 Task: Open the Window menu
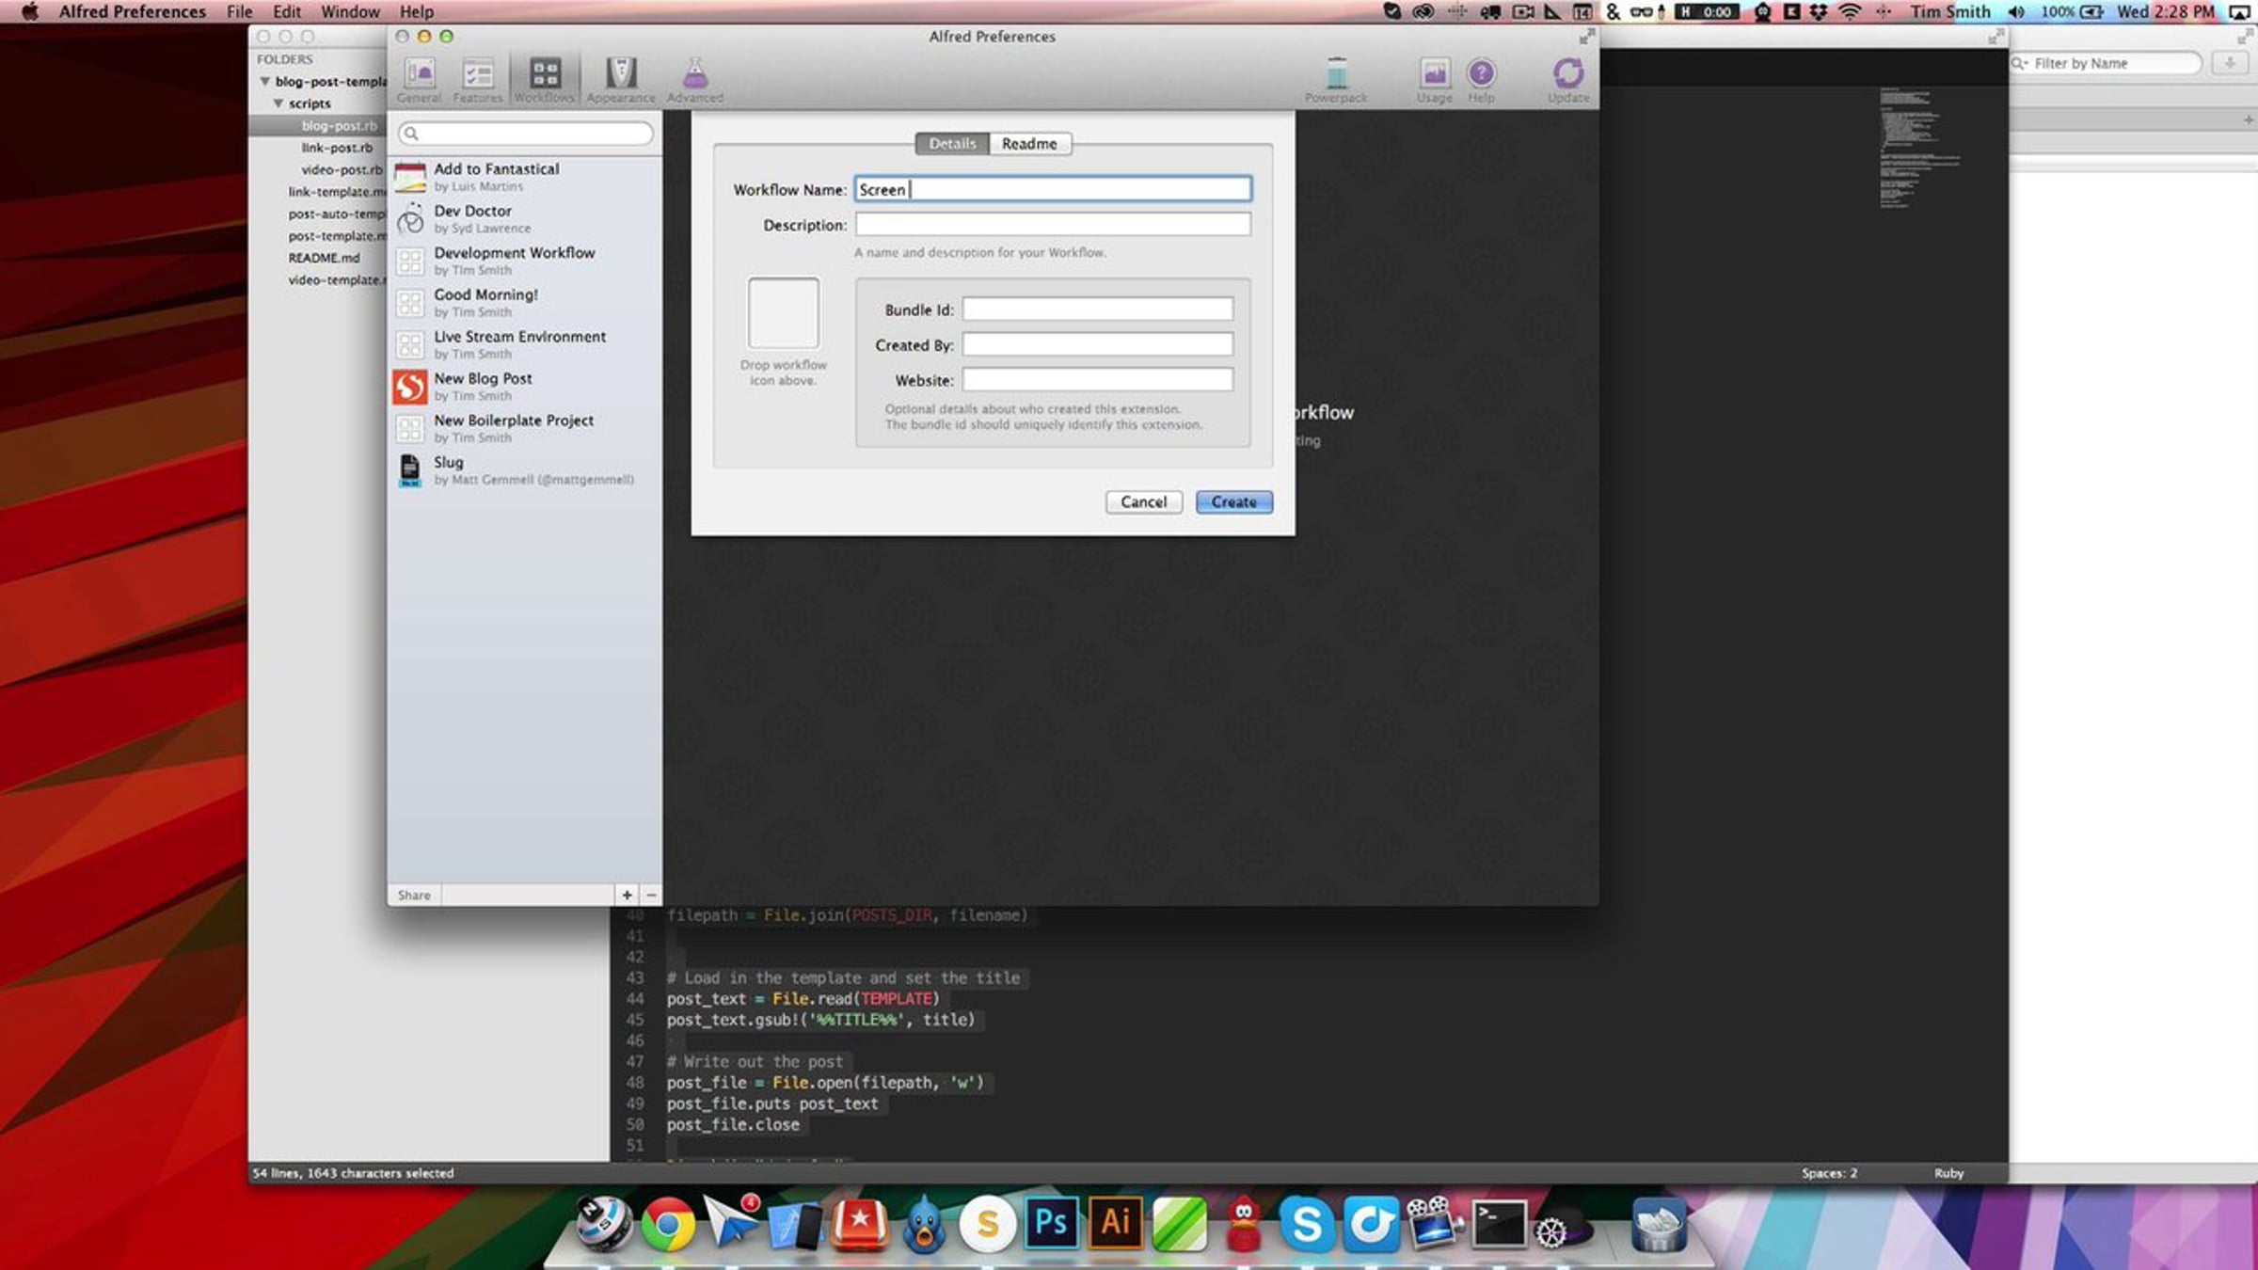click(350, 11)
